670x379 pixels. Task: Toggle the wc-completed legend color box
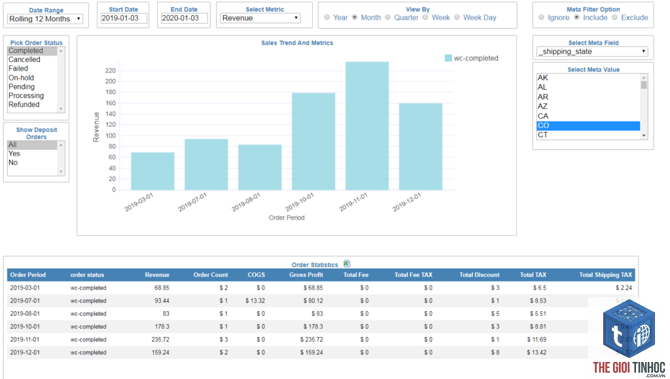coord(448,58)
